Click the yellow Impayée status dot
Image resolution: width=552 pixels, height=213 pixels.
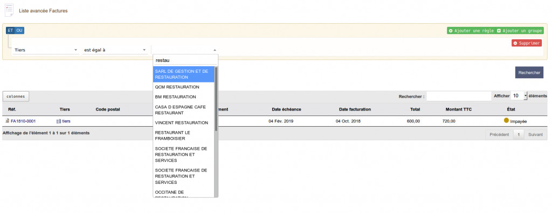click(x=507, y=120)
